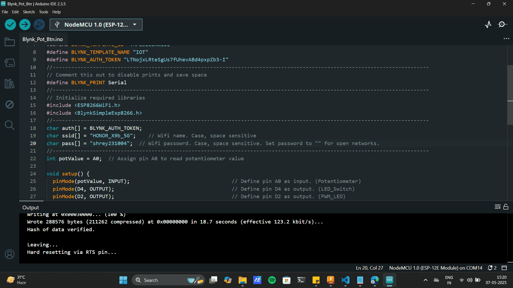Open Visual Studio Code from the taskbar
The image size is (513, 288).
345,280
